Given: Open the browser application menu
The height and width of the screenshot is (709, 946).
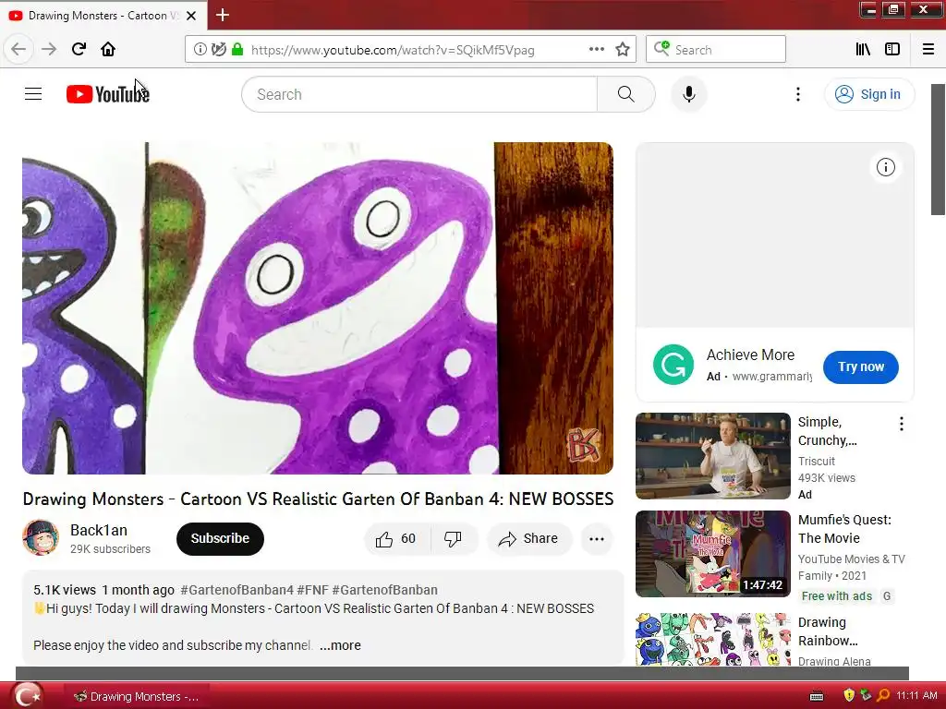Looking at the screenshot, I should pos(928,50).
